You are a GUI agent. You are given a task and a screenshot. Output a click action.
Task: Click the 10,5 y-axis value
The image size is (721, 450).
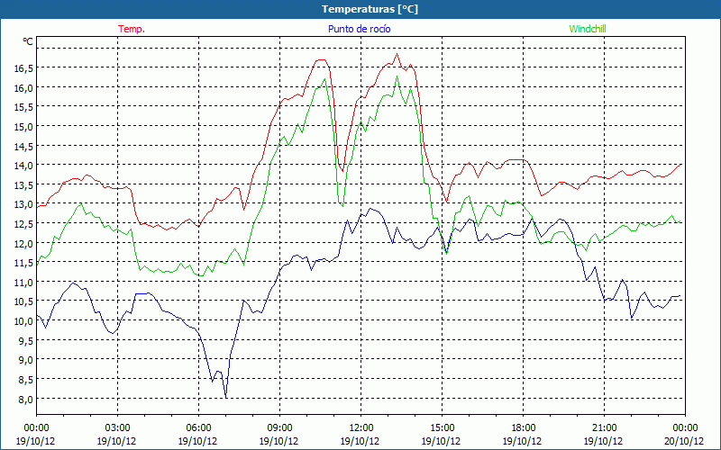pyautogui.click(x=23, y=301)
